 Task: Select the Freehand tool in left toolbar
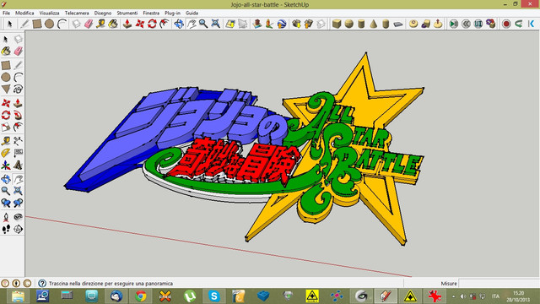[18, 90]
